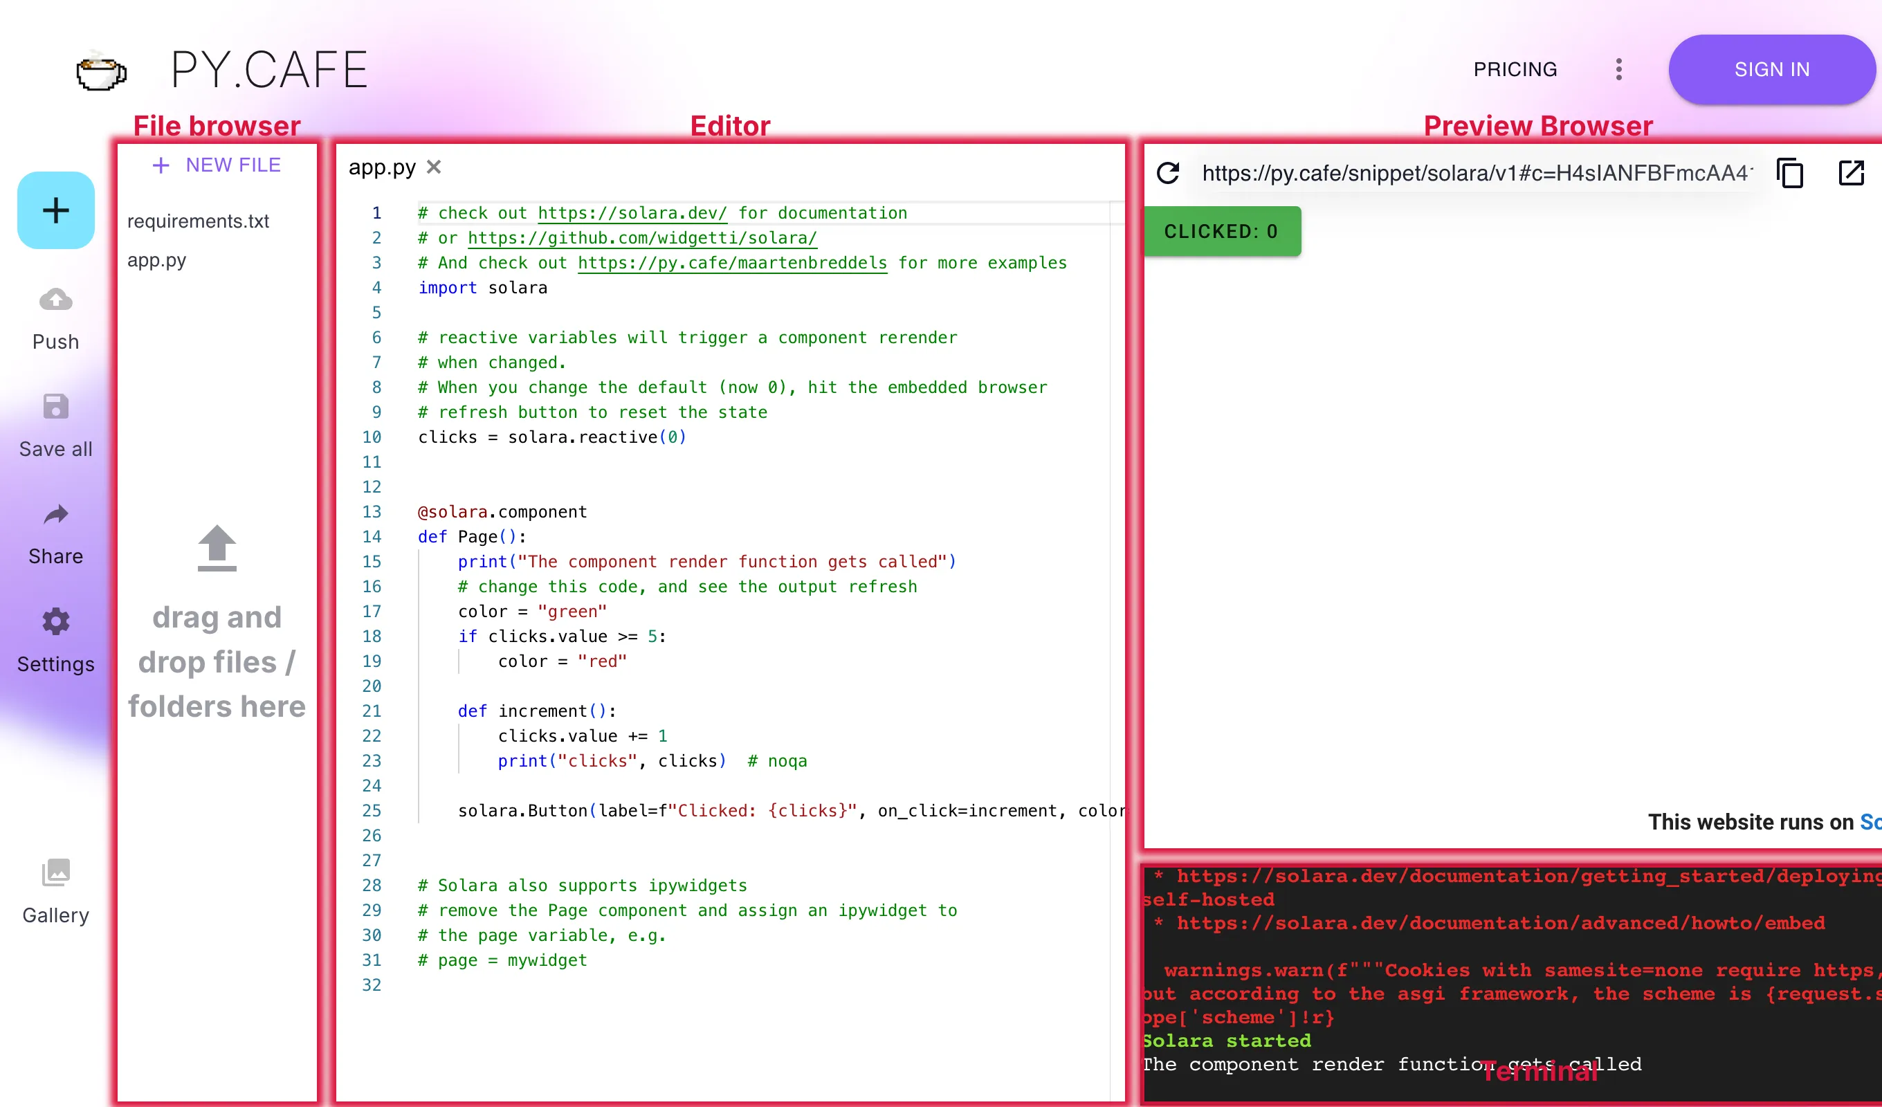The image size is (1882, 1107).
Task: Click the NEW FILE button
Action: point(217,165)
